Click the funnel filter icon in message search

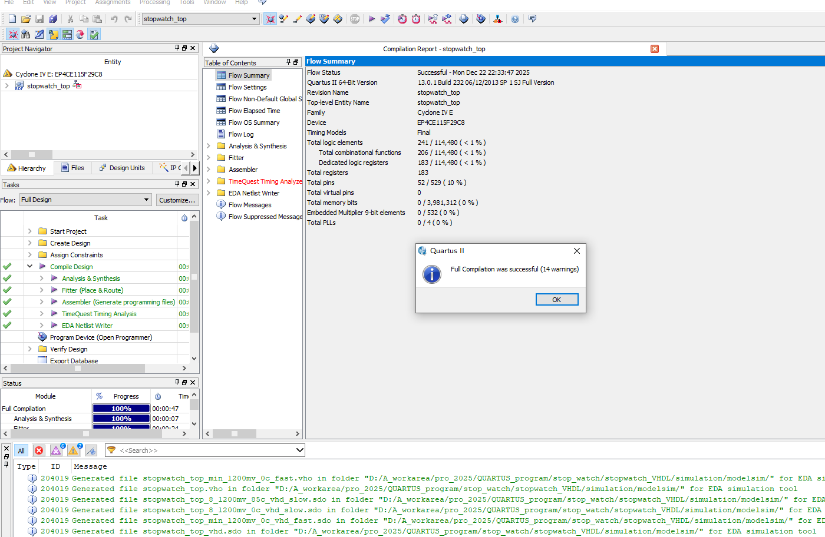pyautogui.click(x=111, y=450)
